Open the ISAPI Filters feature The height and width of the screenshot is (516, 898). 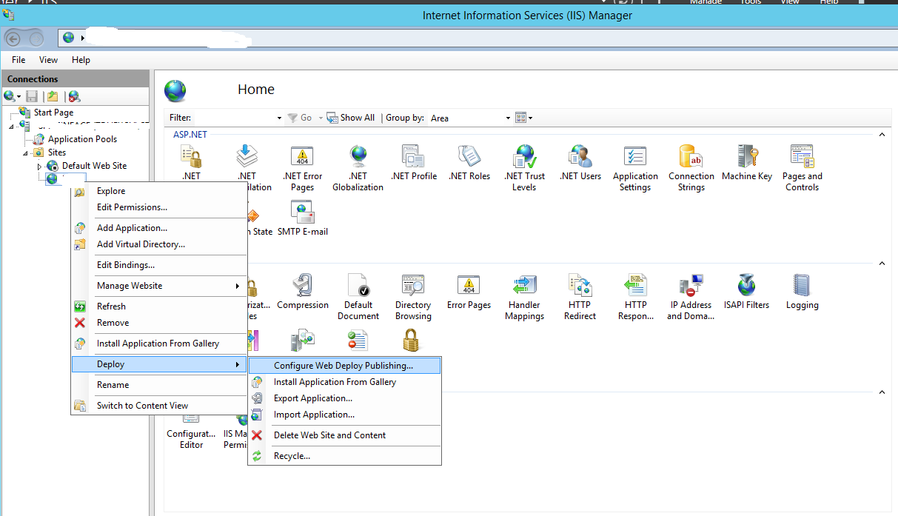pos(747,292)
